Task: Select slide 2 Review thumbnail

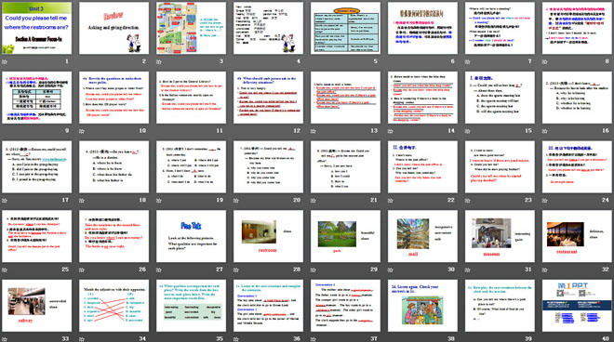Action: click(113, 28)
